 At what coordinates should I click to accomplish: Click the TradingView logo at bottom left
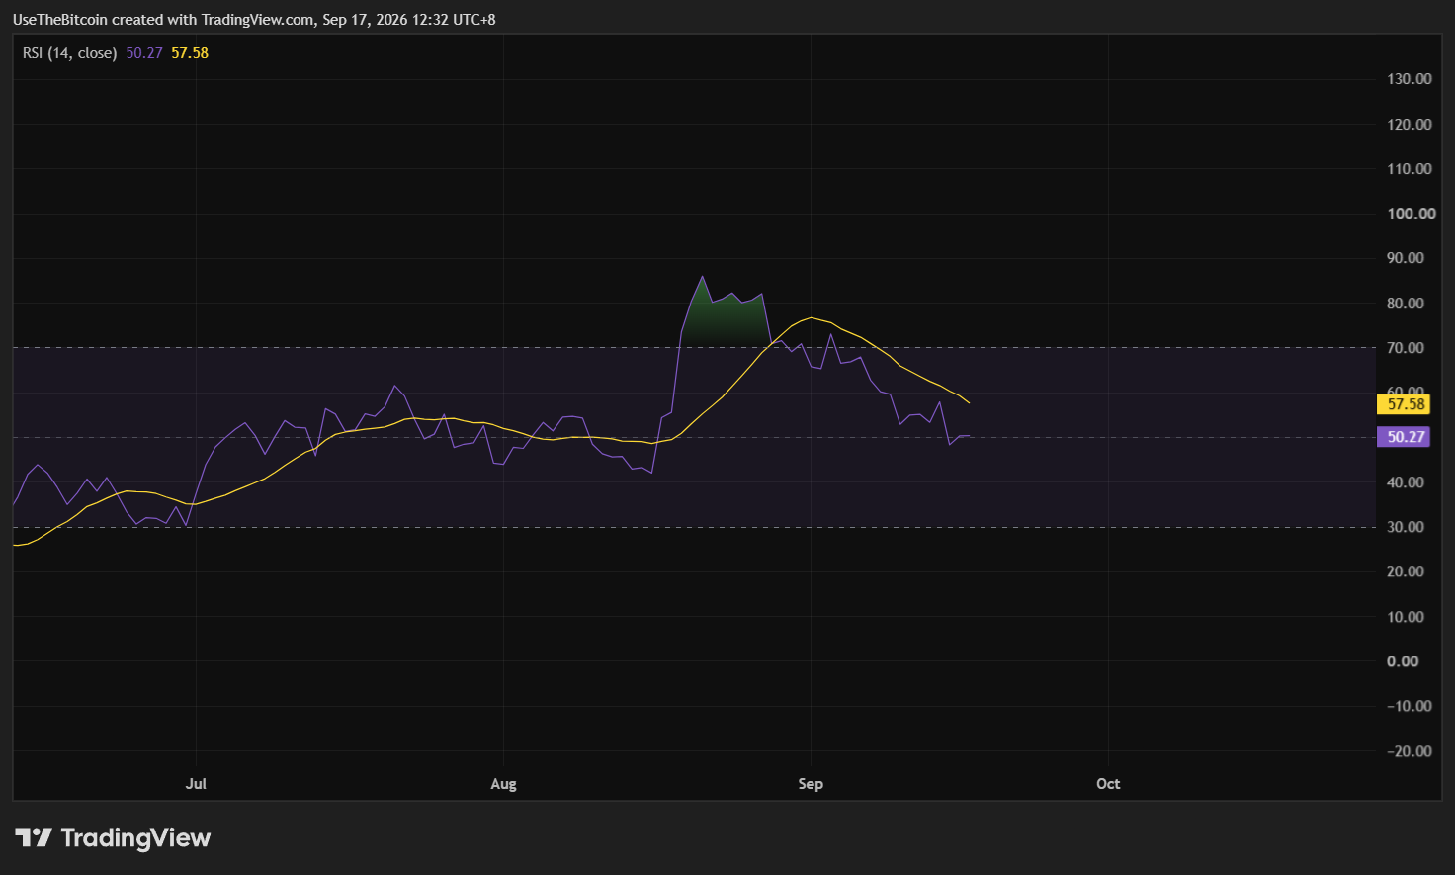113,838
